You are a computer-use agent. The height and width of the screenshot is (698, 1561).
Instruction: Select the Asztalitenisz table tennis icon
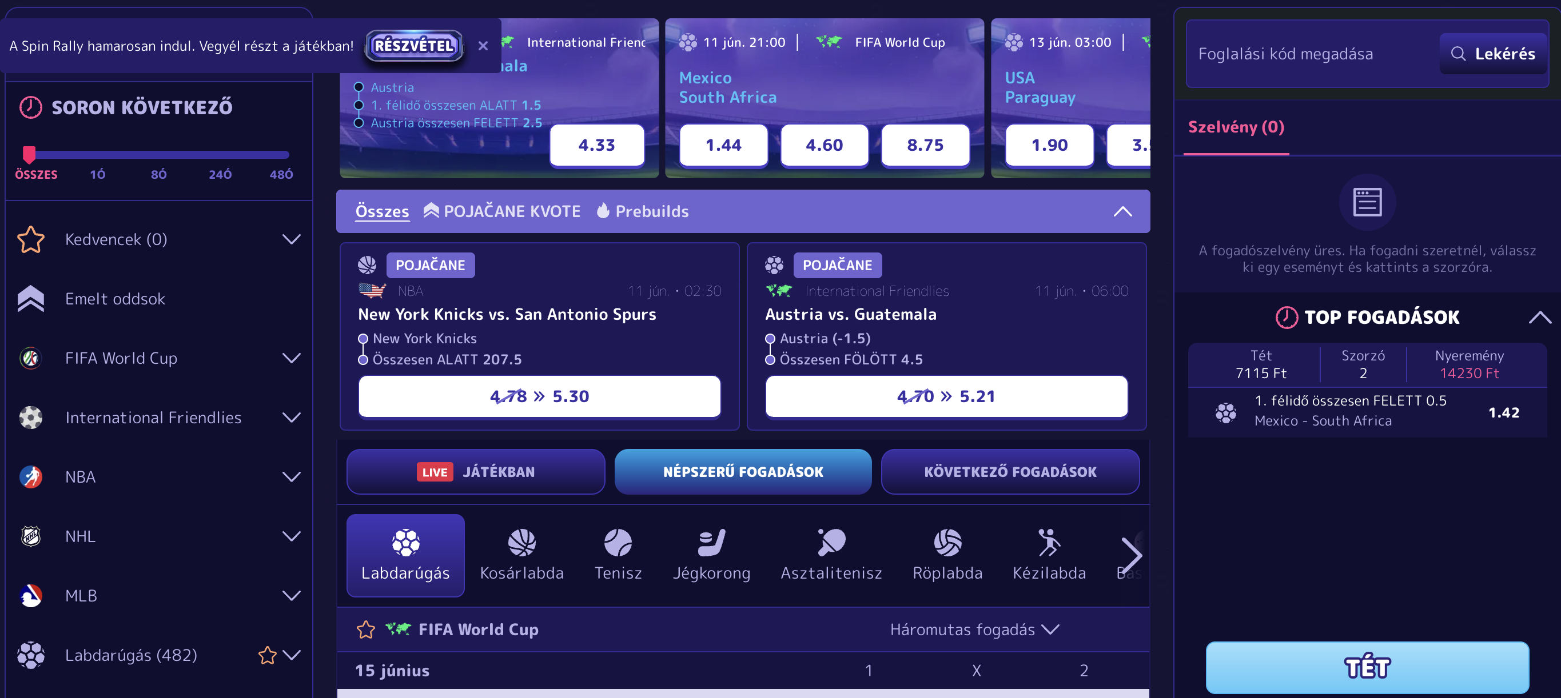pyautogui.click(x=831, y=542)
